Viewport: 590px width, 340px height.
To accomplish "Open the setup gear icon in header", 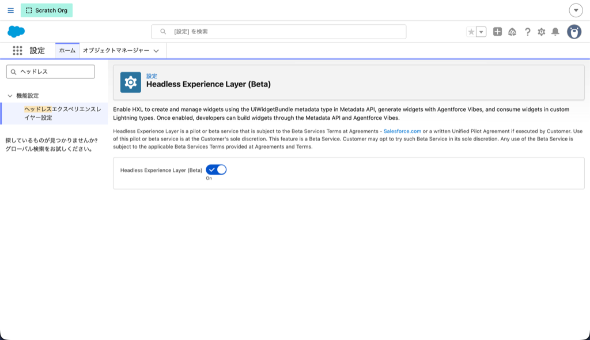I will (x=542, y=32).
